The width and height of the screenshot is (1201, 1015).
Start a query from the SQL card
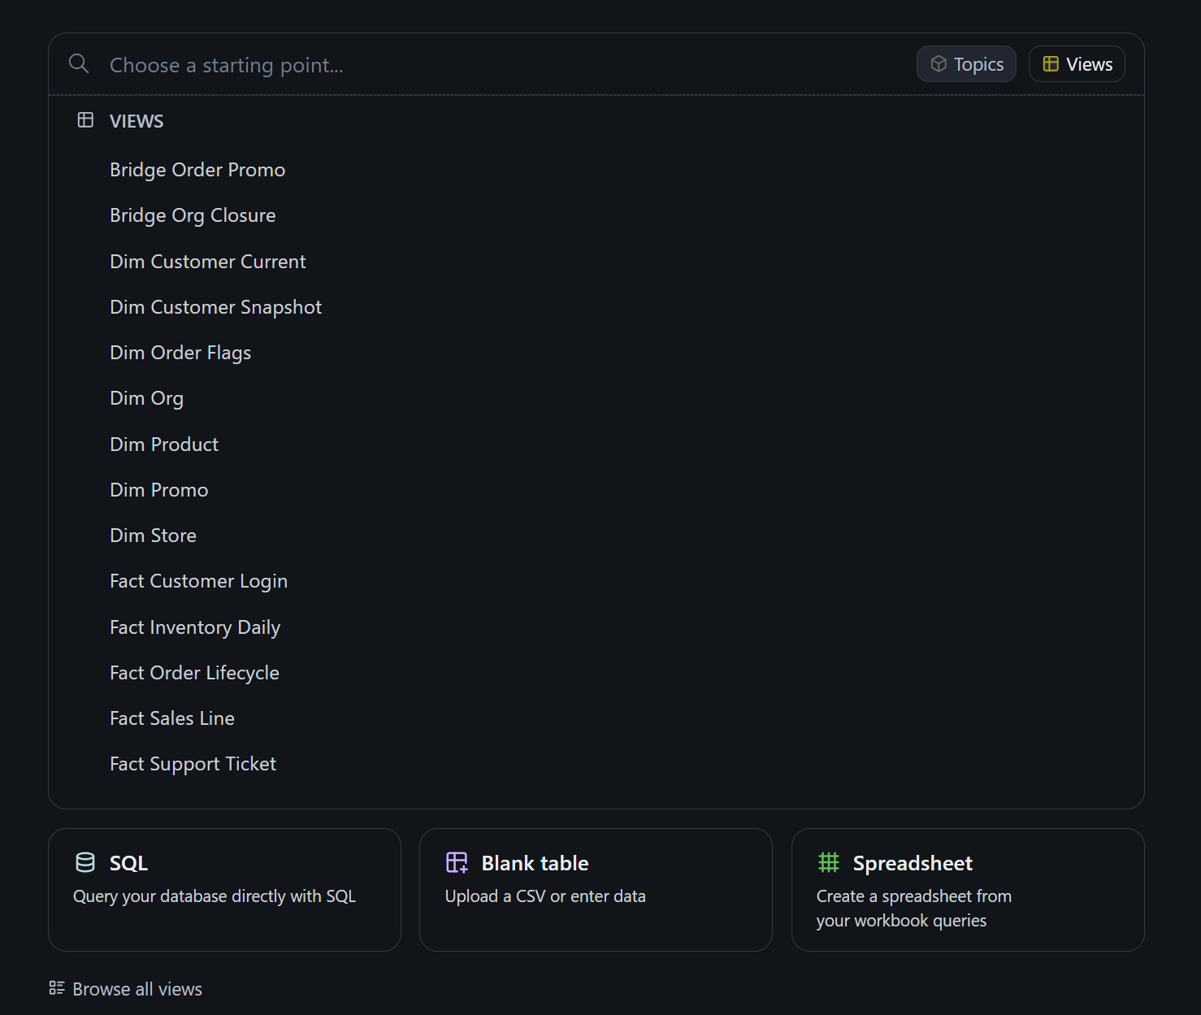point(224,889)
